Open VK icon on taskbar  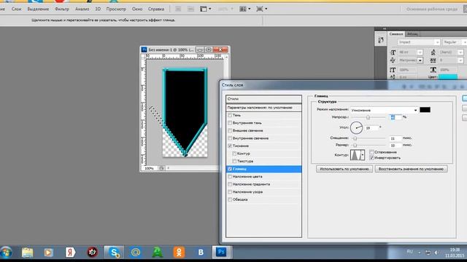tap(201, 253)
